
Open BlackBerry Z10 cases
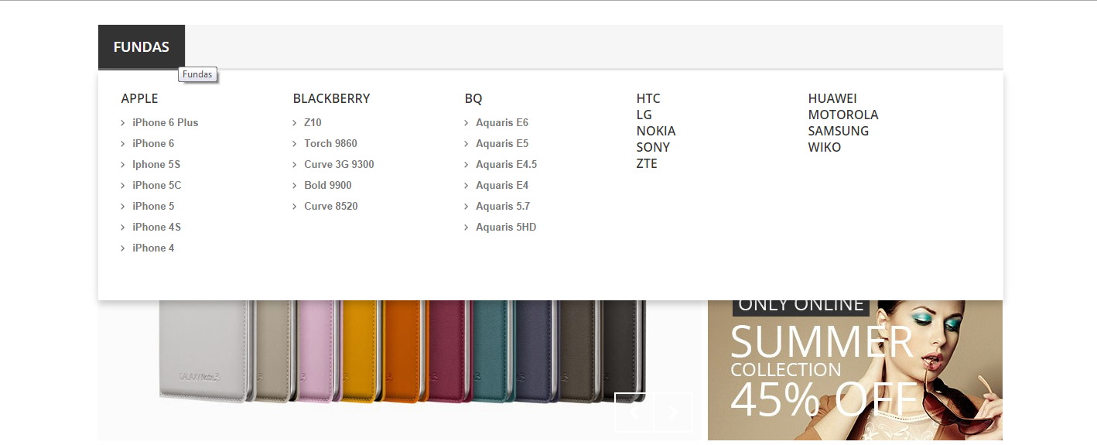coord(313,122)
